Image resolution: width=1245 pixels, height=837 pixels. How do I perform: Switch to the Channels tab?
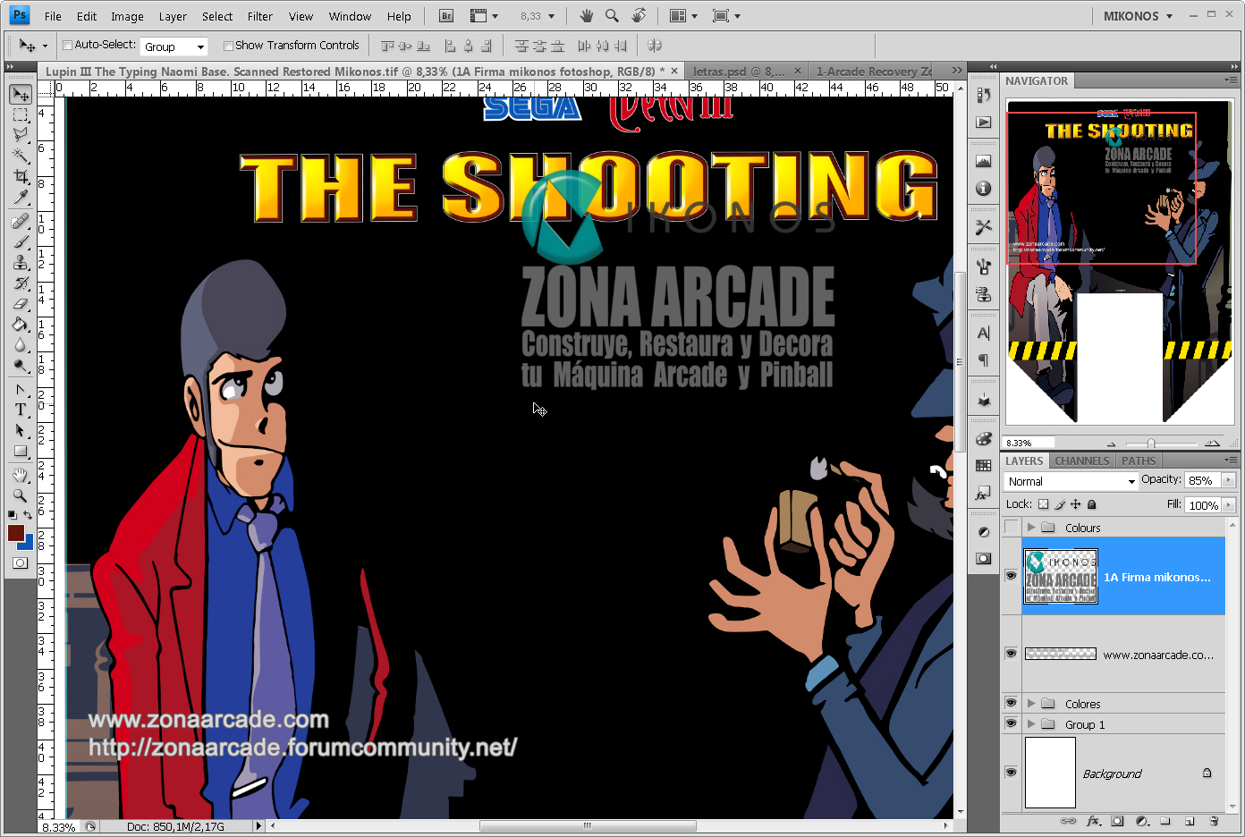click(1081, 461)
